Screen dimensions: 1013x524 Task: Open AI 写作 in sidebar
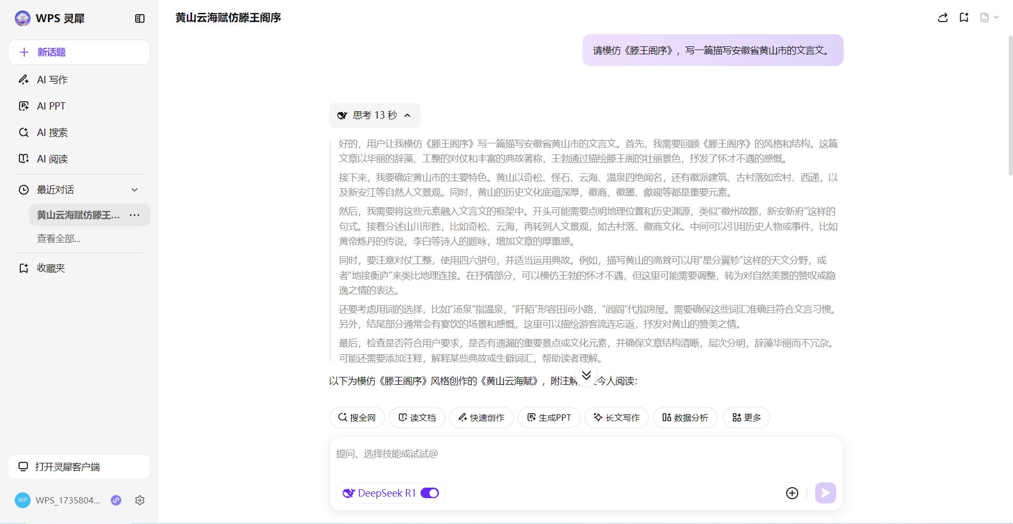coord(52,80)
